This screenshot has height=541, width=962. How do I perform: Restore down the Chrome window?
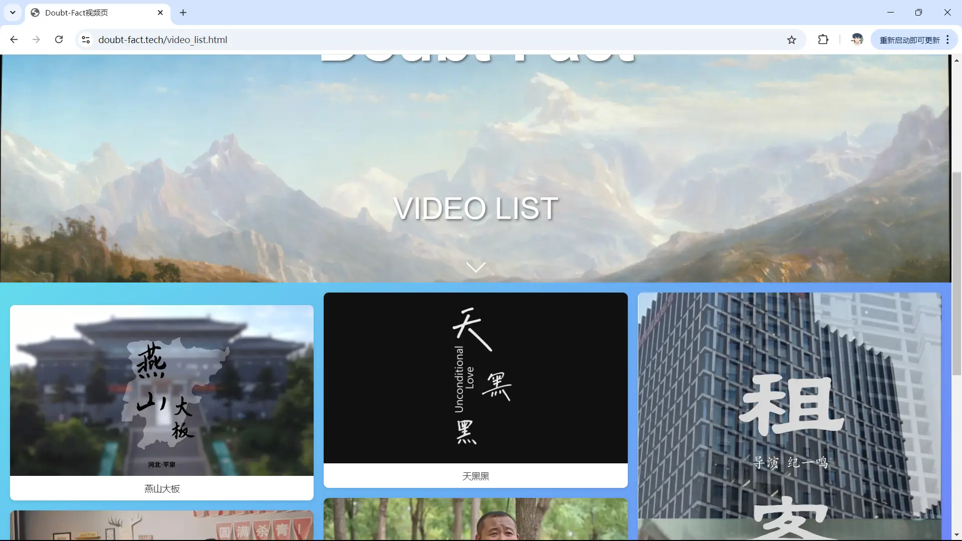(x=918, y=13)
